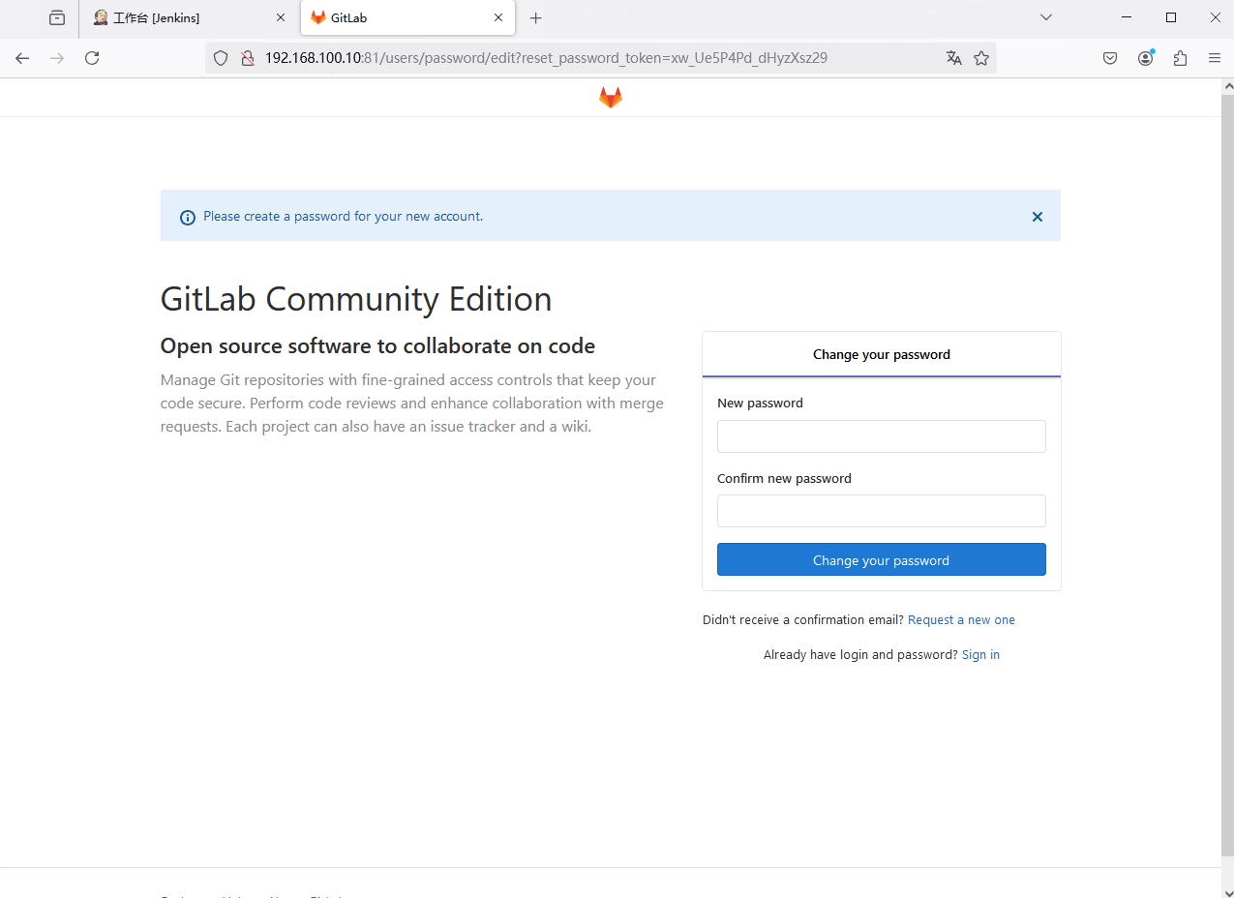This screenshot has width=1234, height=898.
Task: Follow the Sign in link
Action: (980, 655)
